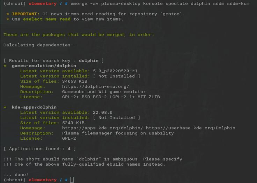
Task: Select version 5.0_p20220520-r1 text
Action: [x=115, y=71]
